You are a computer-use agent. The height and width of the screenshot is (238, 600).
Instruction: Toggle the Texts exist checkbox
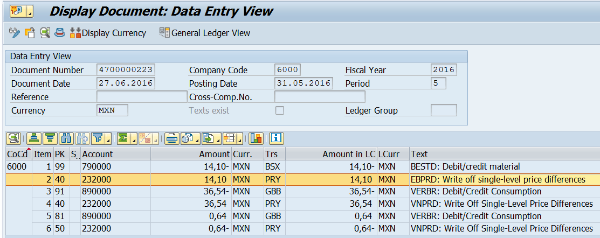tap(280, 110)
